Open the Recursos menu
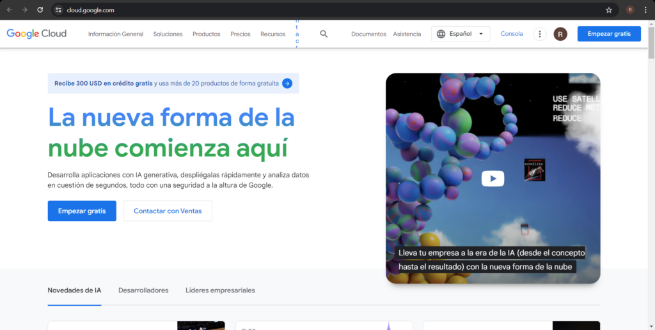This screenshot has width=655, height=330. pyautogui.click(x=272, y=34)
